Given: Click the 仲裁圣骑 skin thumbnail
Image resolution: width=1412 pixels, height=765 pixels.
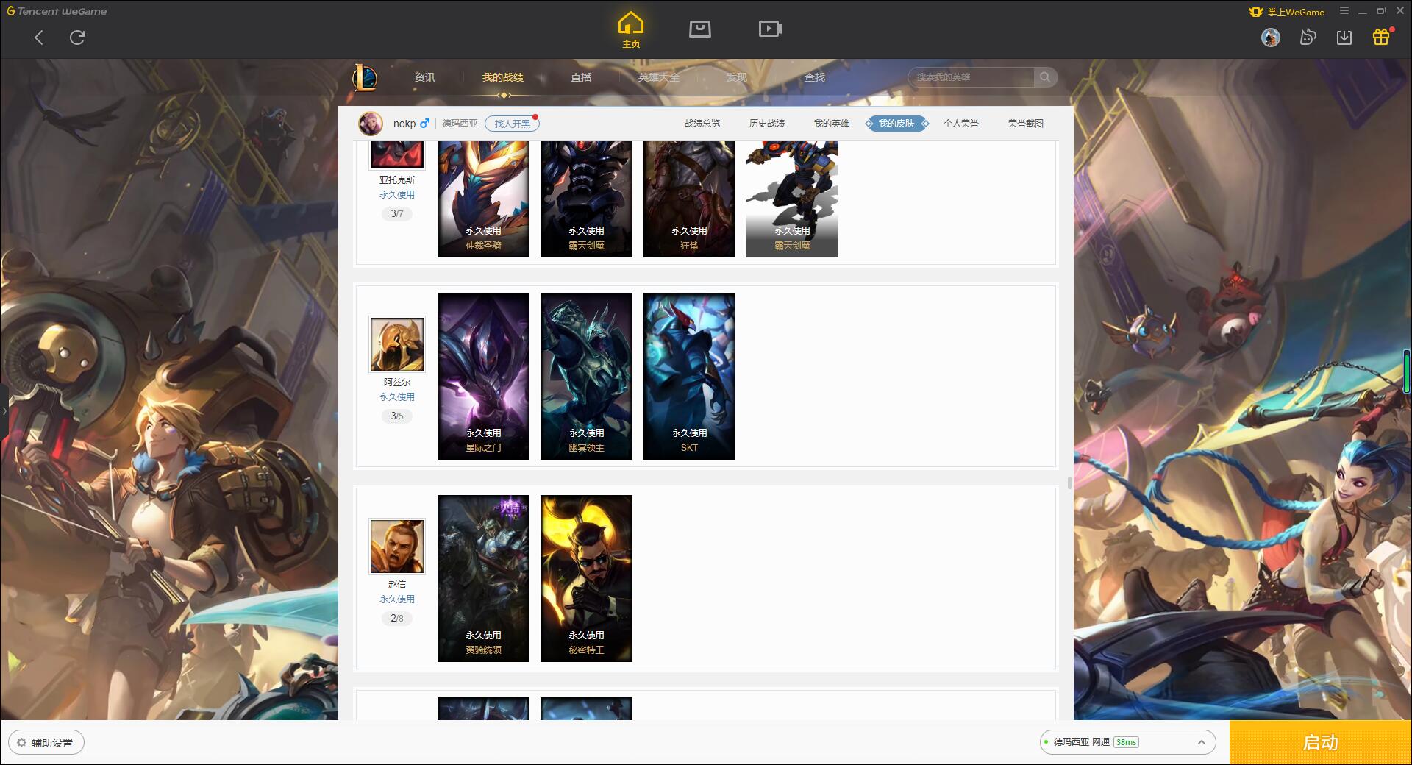Looking at the screenshot, I should click(x=483, y=199).
